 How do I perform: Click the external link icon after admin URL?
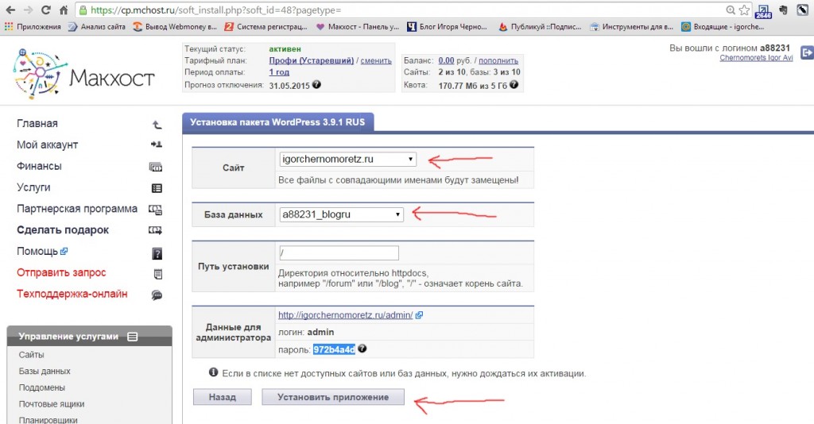tap(419, 314)
